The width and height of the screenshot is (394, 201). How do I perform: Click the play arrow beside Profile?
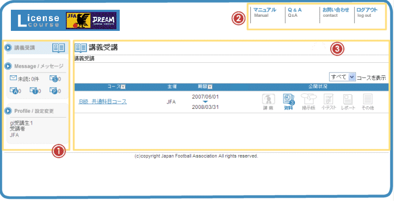tap(8, 111)
